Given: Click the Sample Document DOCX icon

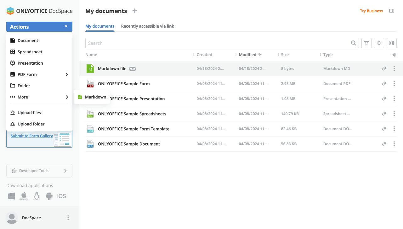Looking at the screenshot, I should (x=90, y=144).
